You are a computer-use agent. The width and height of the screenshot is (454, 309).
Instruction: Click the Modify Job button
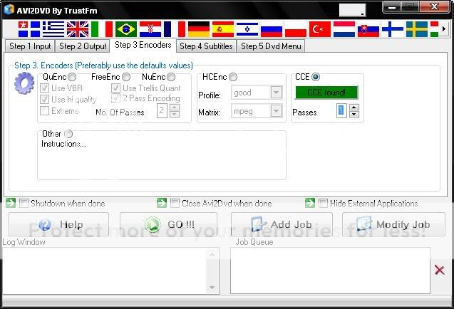393,224
